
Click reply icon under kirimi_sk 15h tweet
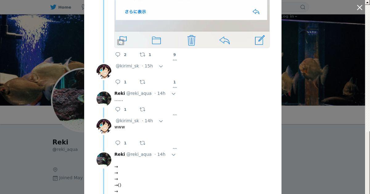[118, 82]
